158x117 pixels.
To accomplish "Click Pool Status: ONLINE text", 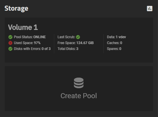I will (x=30, y=37).
